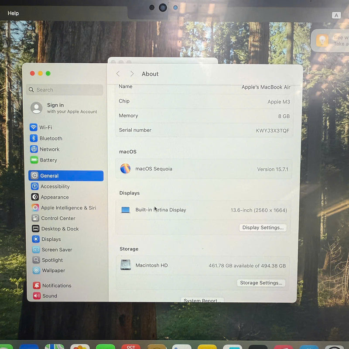The image size is (349, 349).
Task: Open the Help menu in the menu bar
Action: 13,13
